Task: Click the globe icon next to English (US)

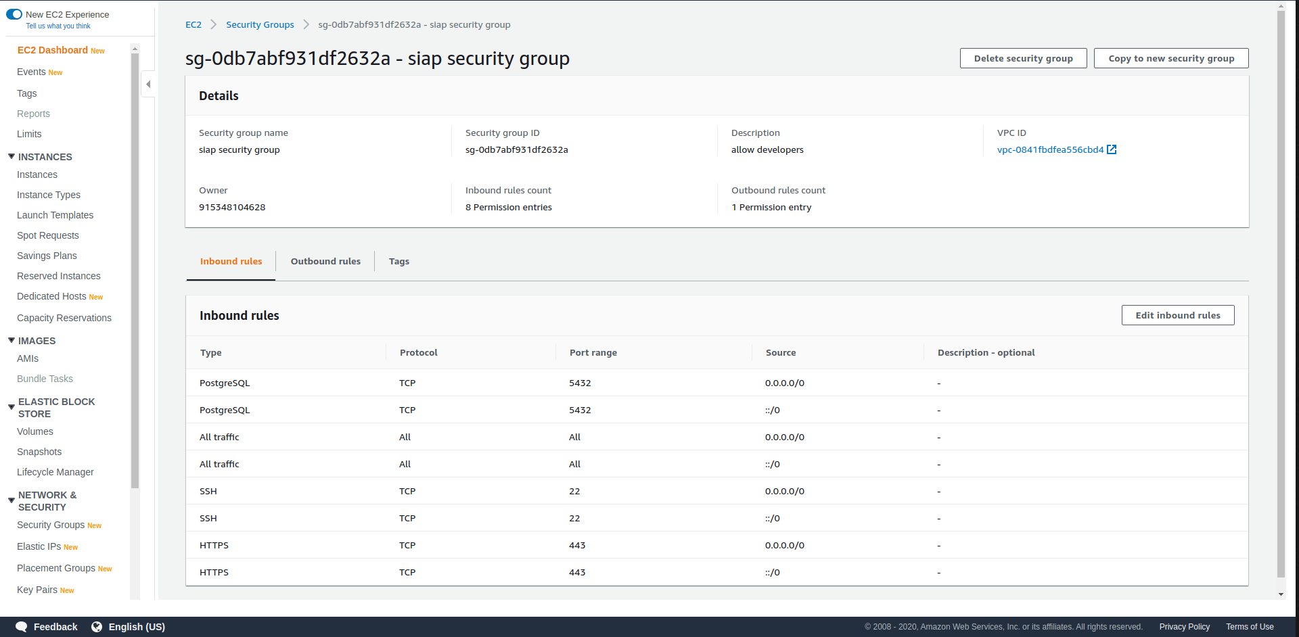Action: click(x=97, y=627)
